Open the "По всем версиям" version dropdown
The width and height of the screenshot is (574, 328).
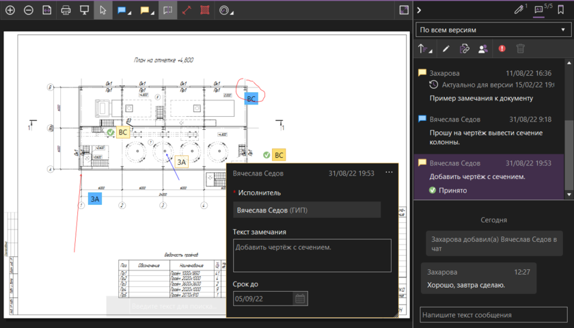(493, 30)
